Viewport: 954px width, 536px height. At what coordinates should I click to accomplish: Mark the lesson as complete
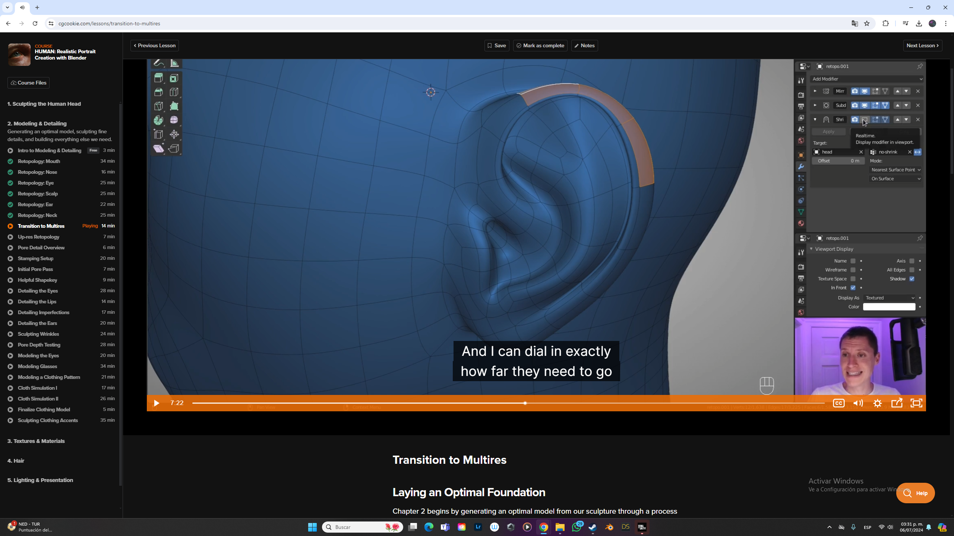(x=540, y=45)
